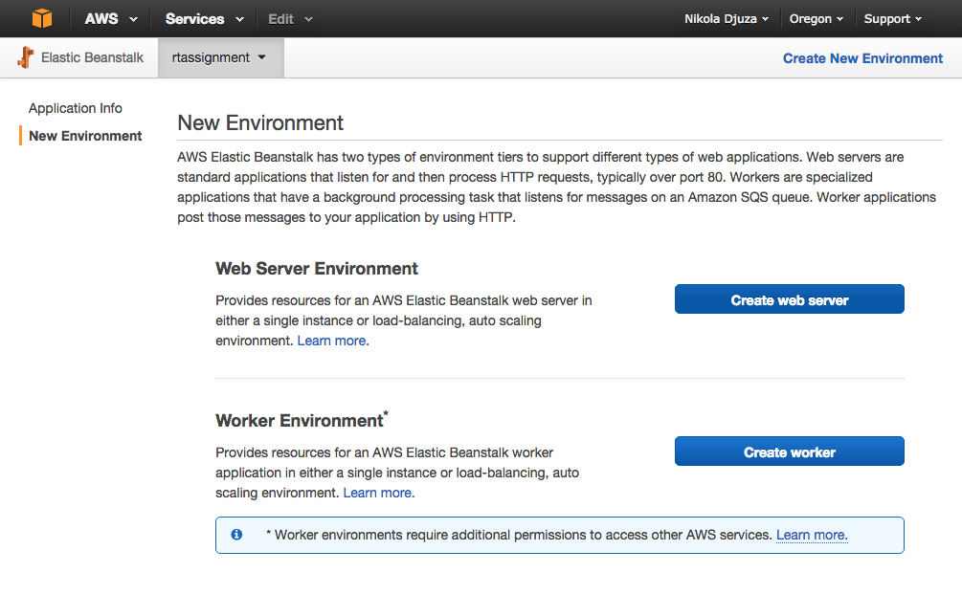The image size is (962, 595).
Task: Click the Create New Environment link
Action: [x=862, y=58]
